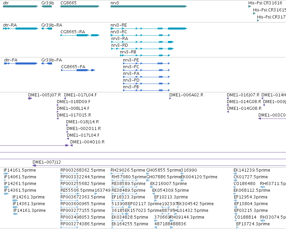Viewport: 286px width, 229px height.
Task: Select RP003332244.5prime EST
Action: (69, 180)
